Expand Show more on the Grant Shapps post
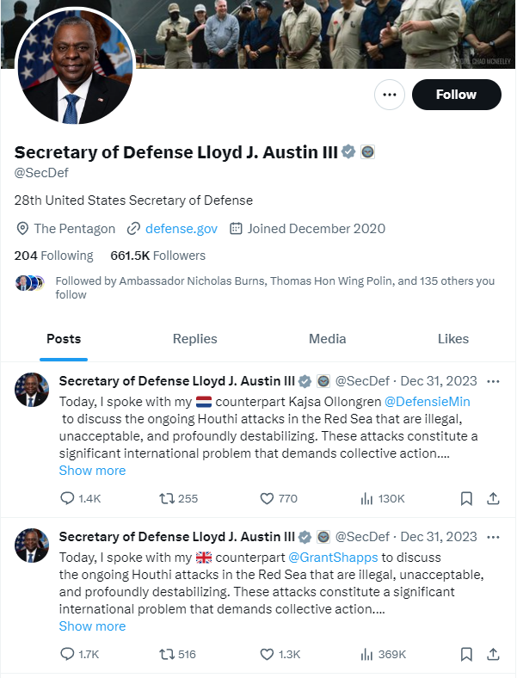The height and width of the screenshot is (678, 517). 92,626
